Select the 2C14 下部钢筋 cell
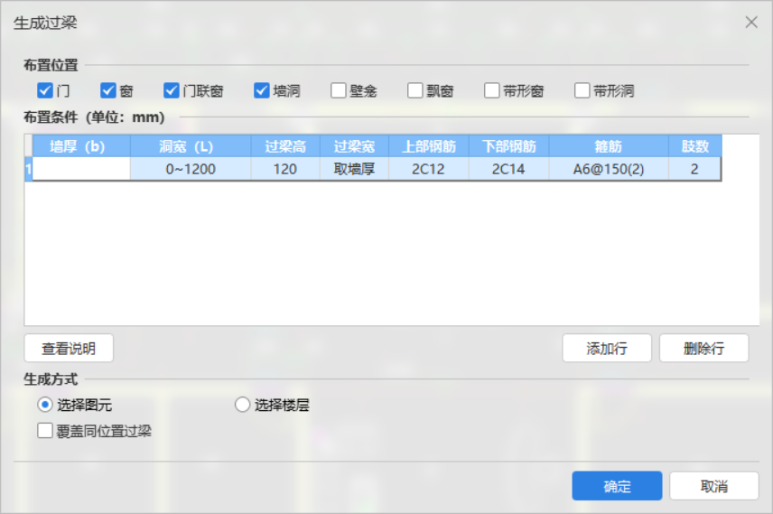Viewport: 773px width, 514px height. click(x=508, y=169)
